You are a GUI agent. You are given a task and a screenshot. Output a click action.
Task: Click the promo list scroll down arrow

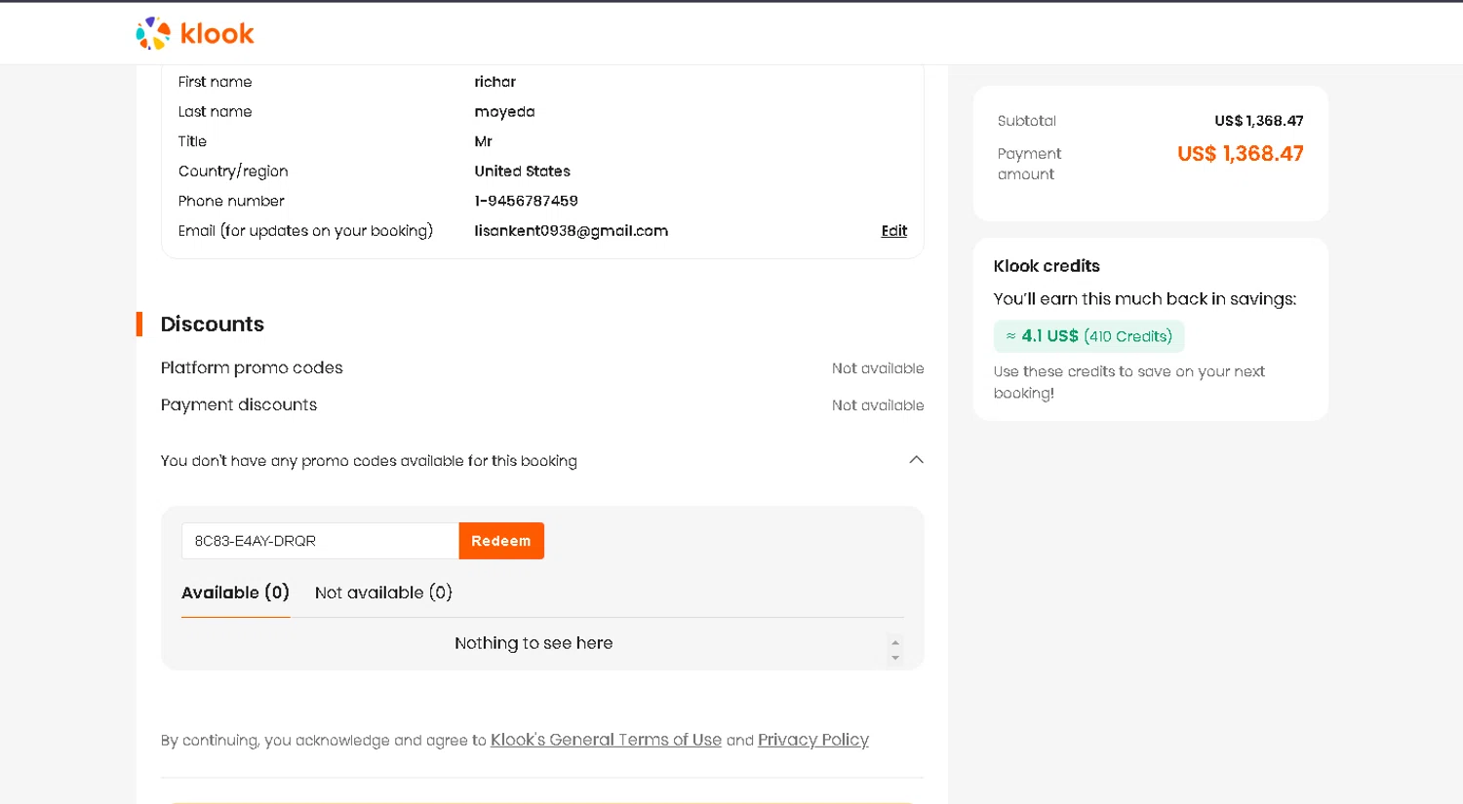point(895,658)
